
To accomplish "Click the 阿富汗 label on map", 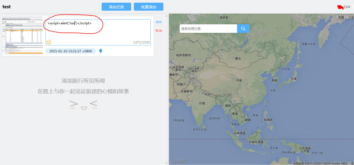I will [182, 84].
